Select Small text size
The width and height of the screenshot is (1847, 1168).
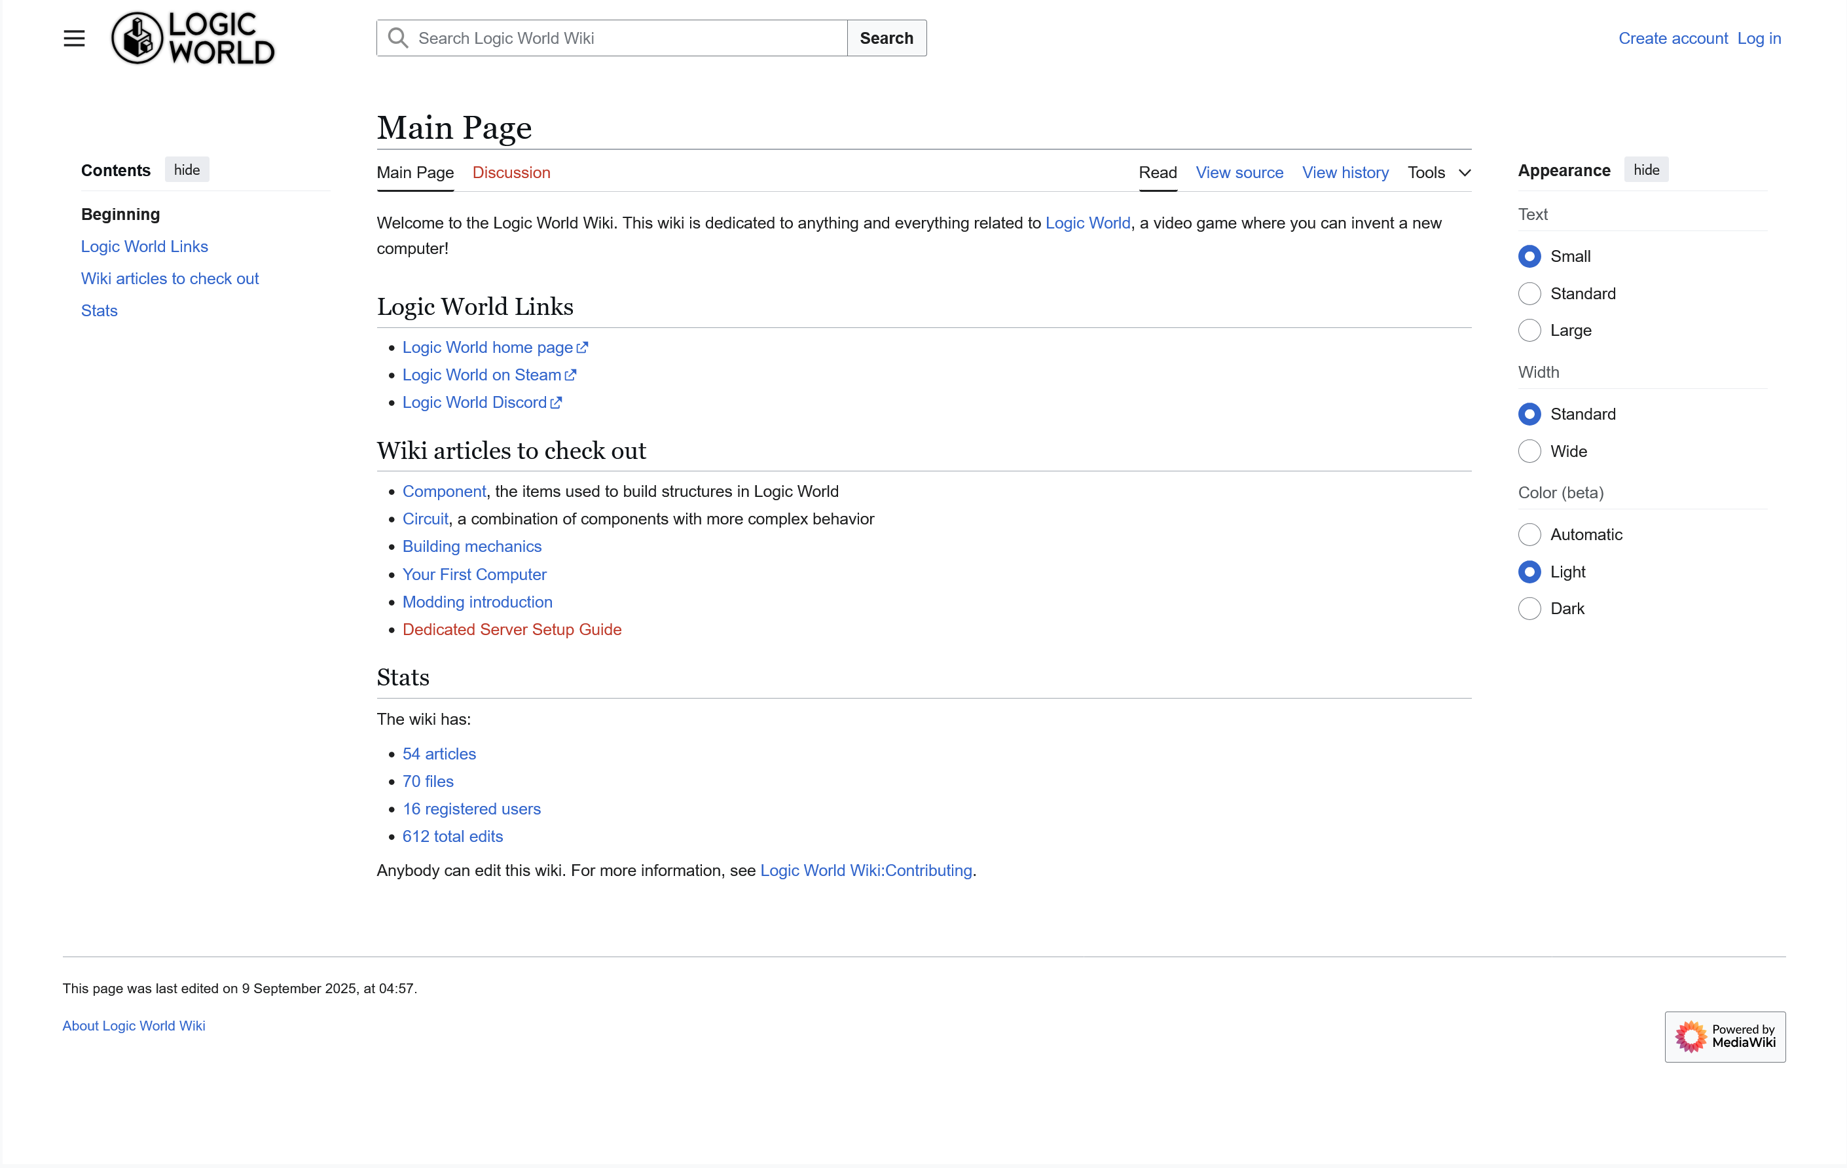[x=1529, y=256]
